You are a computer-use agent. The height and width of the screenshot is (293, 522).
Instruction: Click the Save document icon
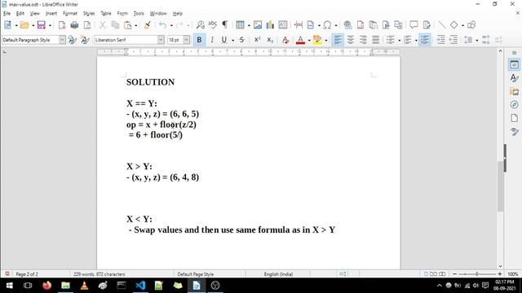(42, 25)
